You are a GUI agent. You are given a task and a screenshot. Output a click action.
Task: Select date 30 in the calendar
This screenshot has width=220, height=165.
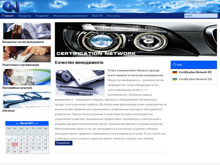point(27,152)
